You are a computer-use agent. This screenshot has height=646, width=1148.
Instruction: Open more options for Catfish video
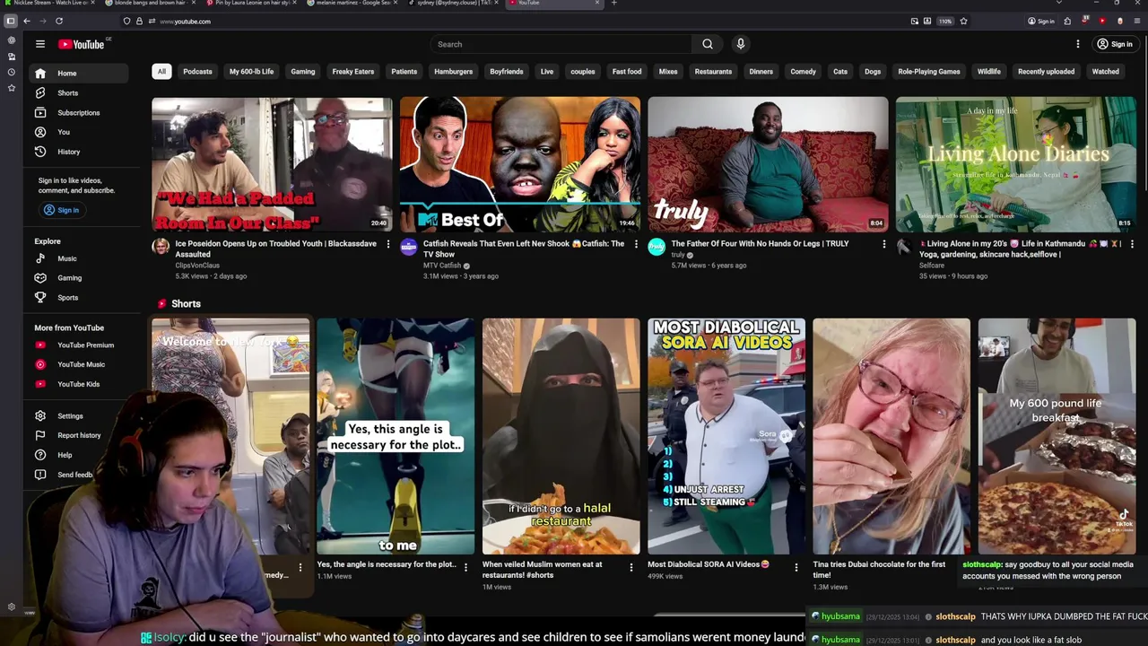click(x=636, y=244)
